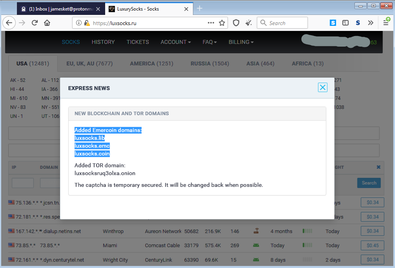Click the padlock warning icon

87,23
